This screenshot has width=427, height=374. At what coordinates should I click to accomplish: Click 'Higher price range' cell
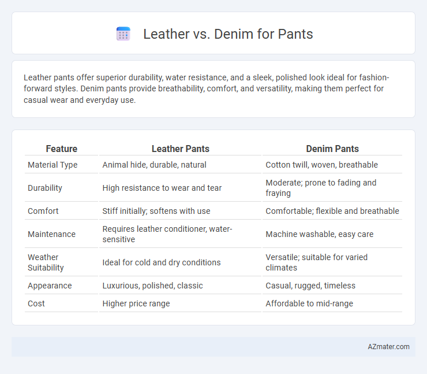[x=136, y=303]
